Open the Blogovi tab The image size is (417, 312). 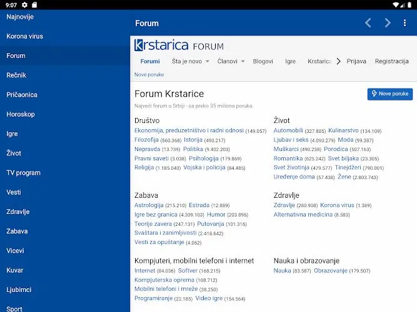tap(263, 61)
